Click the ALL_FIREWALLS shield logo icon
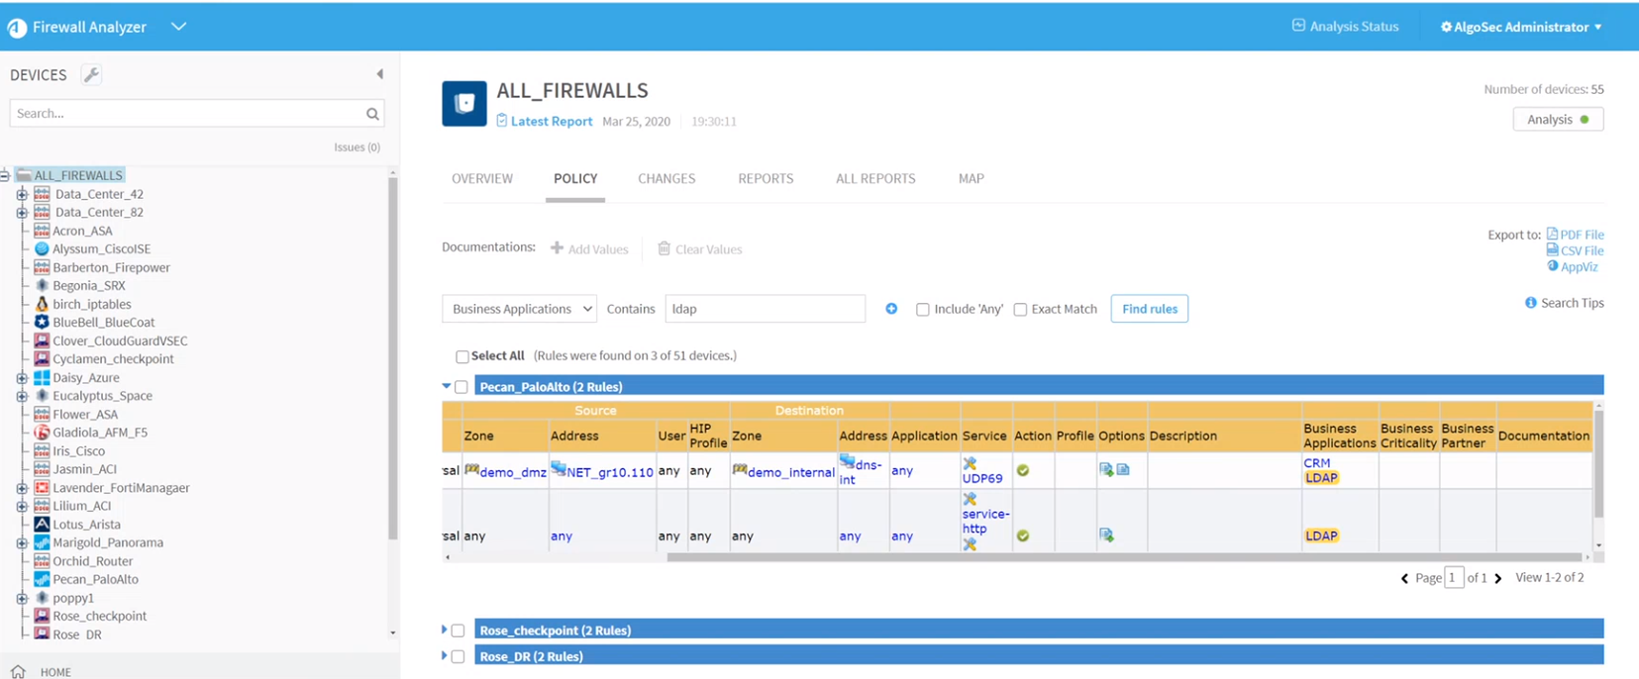 (463, 104)
